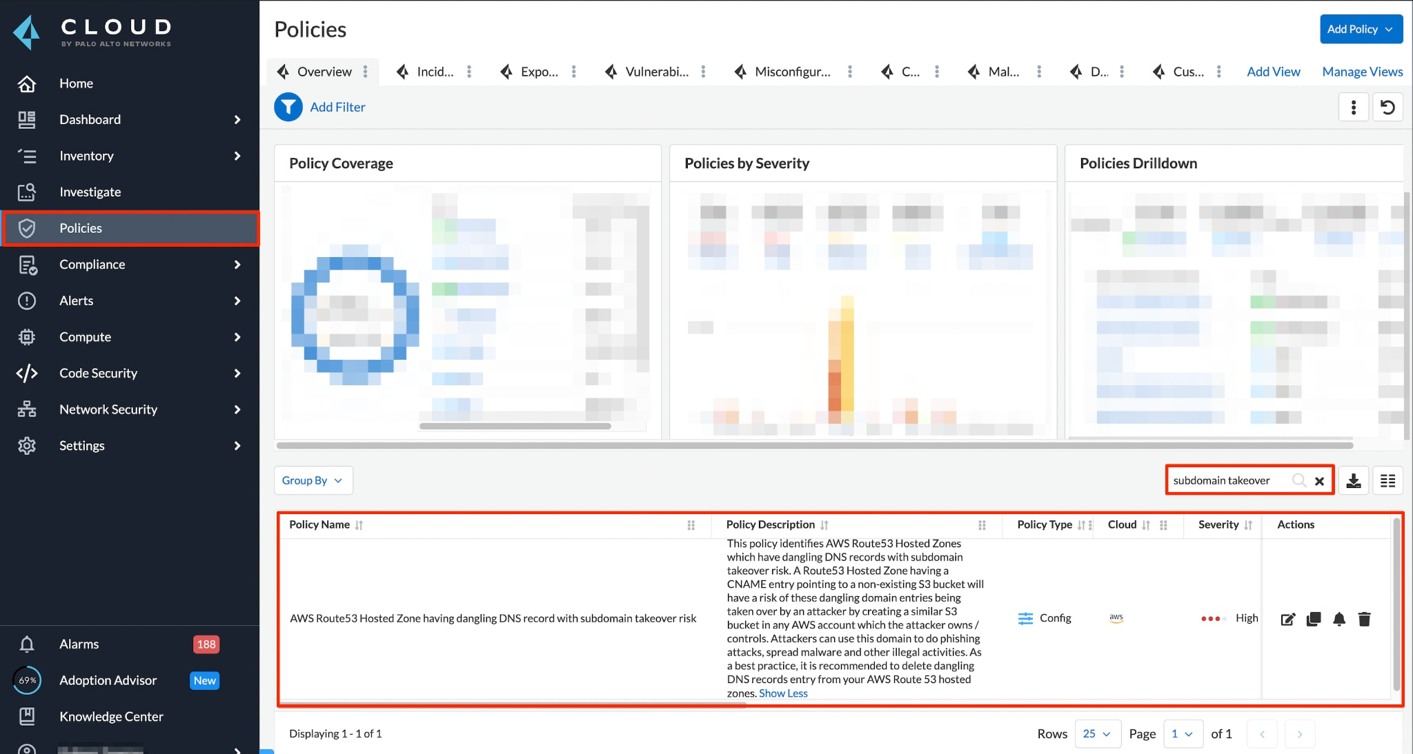Click the Add Filter link
1413x754 pixels.
click(x=337, y=107)
